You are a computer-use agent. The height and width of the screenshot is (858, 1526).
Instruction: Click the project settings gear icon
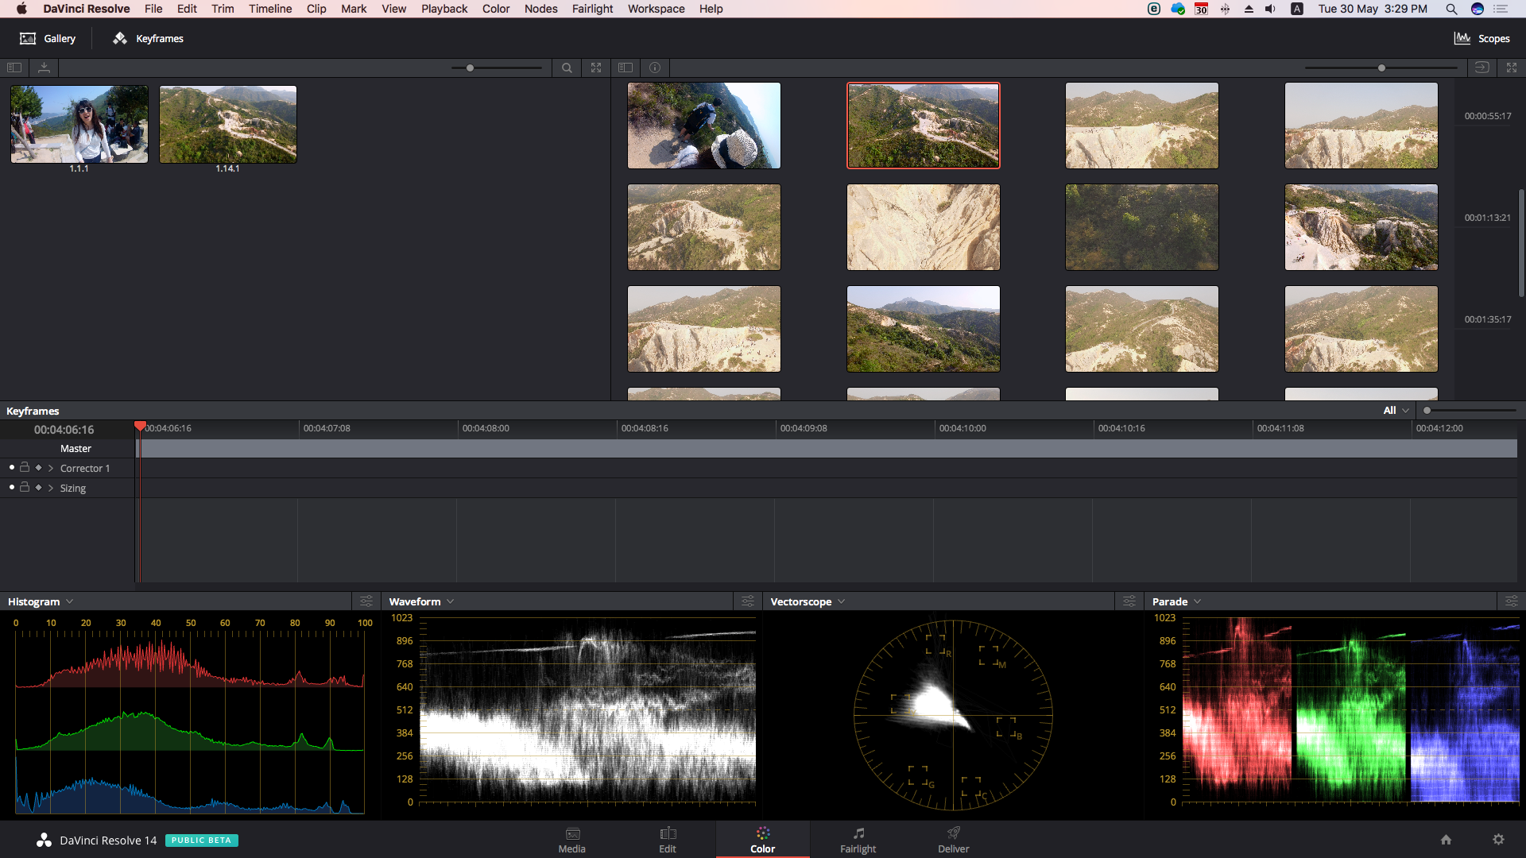(1498, 840)
